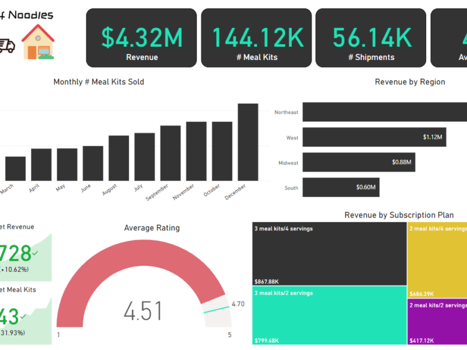Click the Northeast region revenue bar
This screenshot has width=467, height=350.
tap(384, 112)
